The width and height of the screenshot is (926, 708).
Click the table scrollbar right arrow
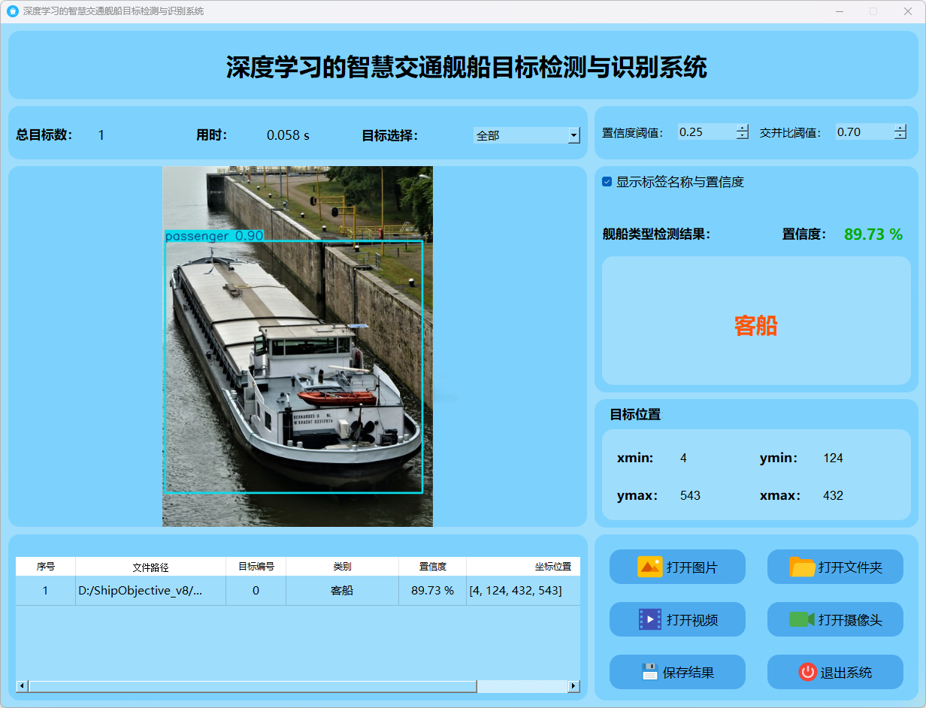click(x=574, y=686)
